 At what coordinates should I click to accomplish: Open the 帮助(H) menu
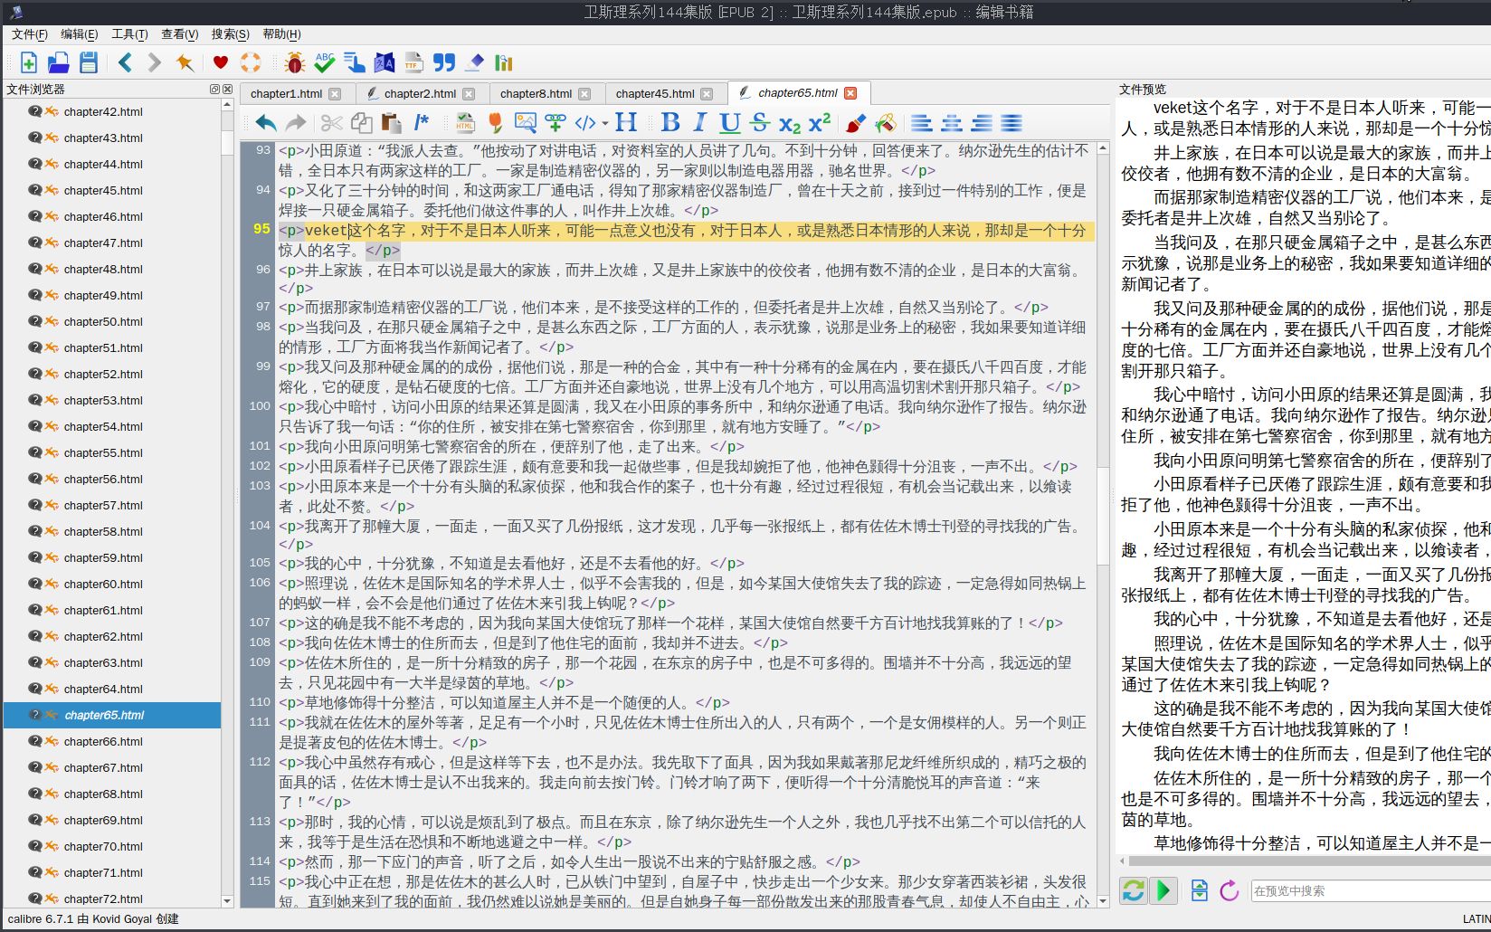[281, 34]
